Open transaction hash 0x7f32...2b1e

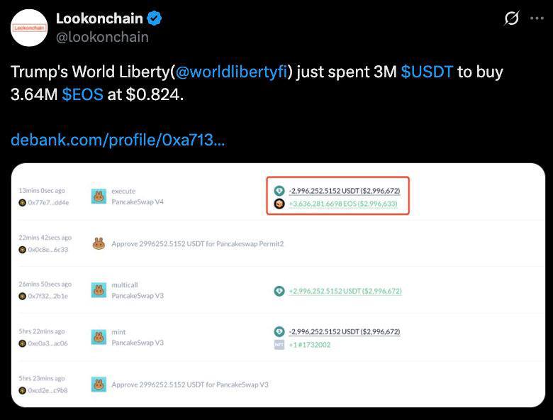pos(48,296)
